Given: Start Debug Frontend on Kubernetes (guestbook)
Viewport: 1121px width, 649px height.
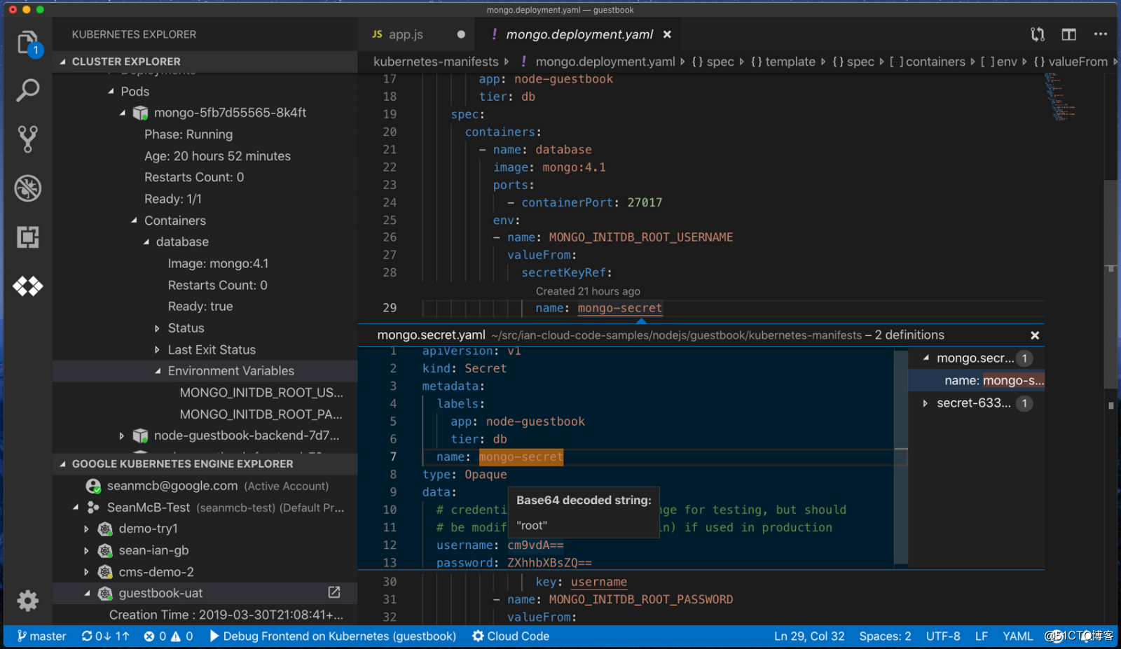Looking at the screenshot, I should click(333, 636).
